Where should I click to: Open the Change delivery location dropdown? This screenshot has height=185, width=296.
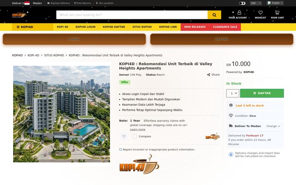click(273, 126)
